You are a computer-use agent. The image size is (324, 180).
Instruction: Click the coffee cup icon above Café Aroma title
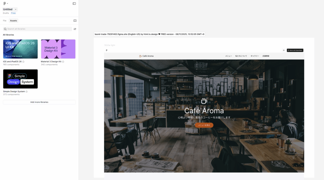204,101
